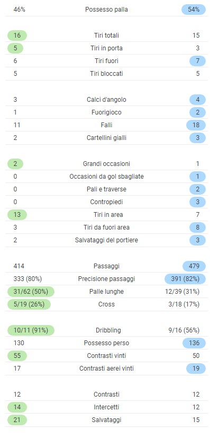This screenshot has width=210, height=438.
Task: Select the green 55 Contrasti vinti badge
Action: [17, 356]
